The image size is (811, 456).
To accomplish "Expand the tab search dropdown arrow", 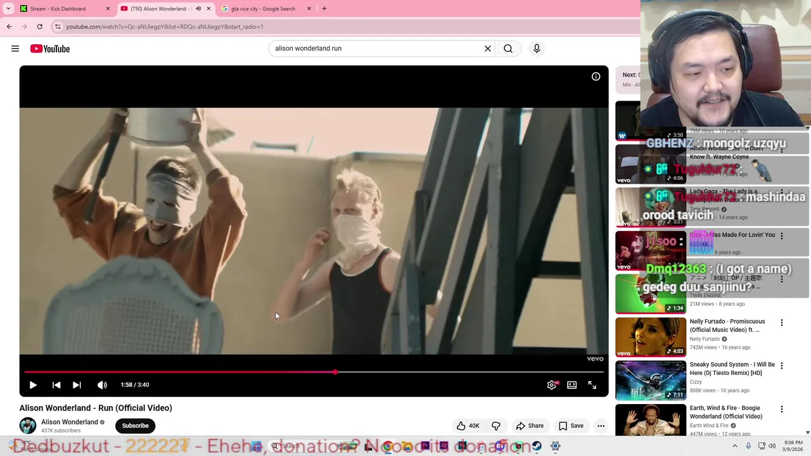I will [8, 9].
